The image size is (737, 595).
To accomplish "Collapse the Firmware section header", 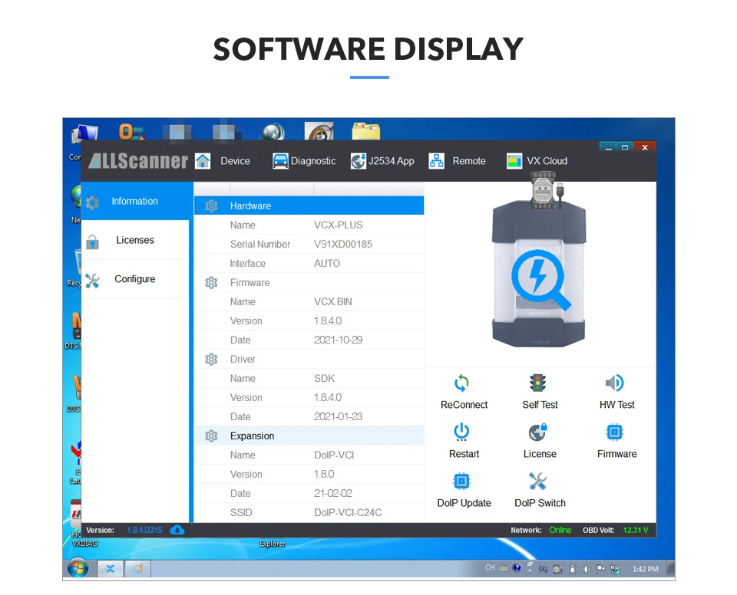I will click(309, 283).
